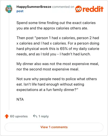Open the blue 'post' link
Screen dimensions: 108x136
click(x=20, y=11)
